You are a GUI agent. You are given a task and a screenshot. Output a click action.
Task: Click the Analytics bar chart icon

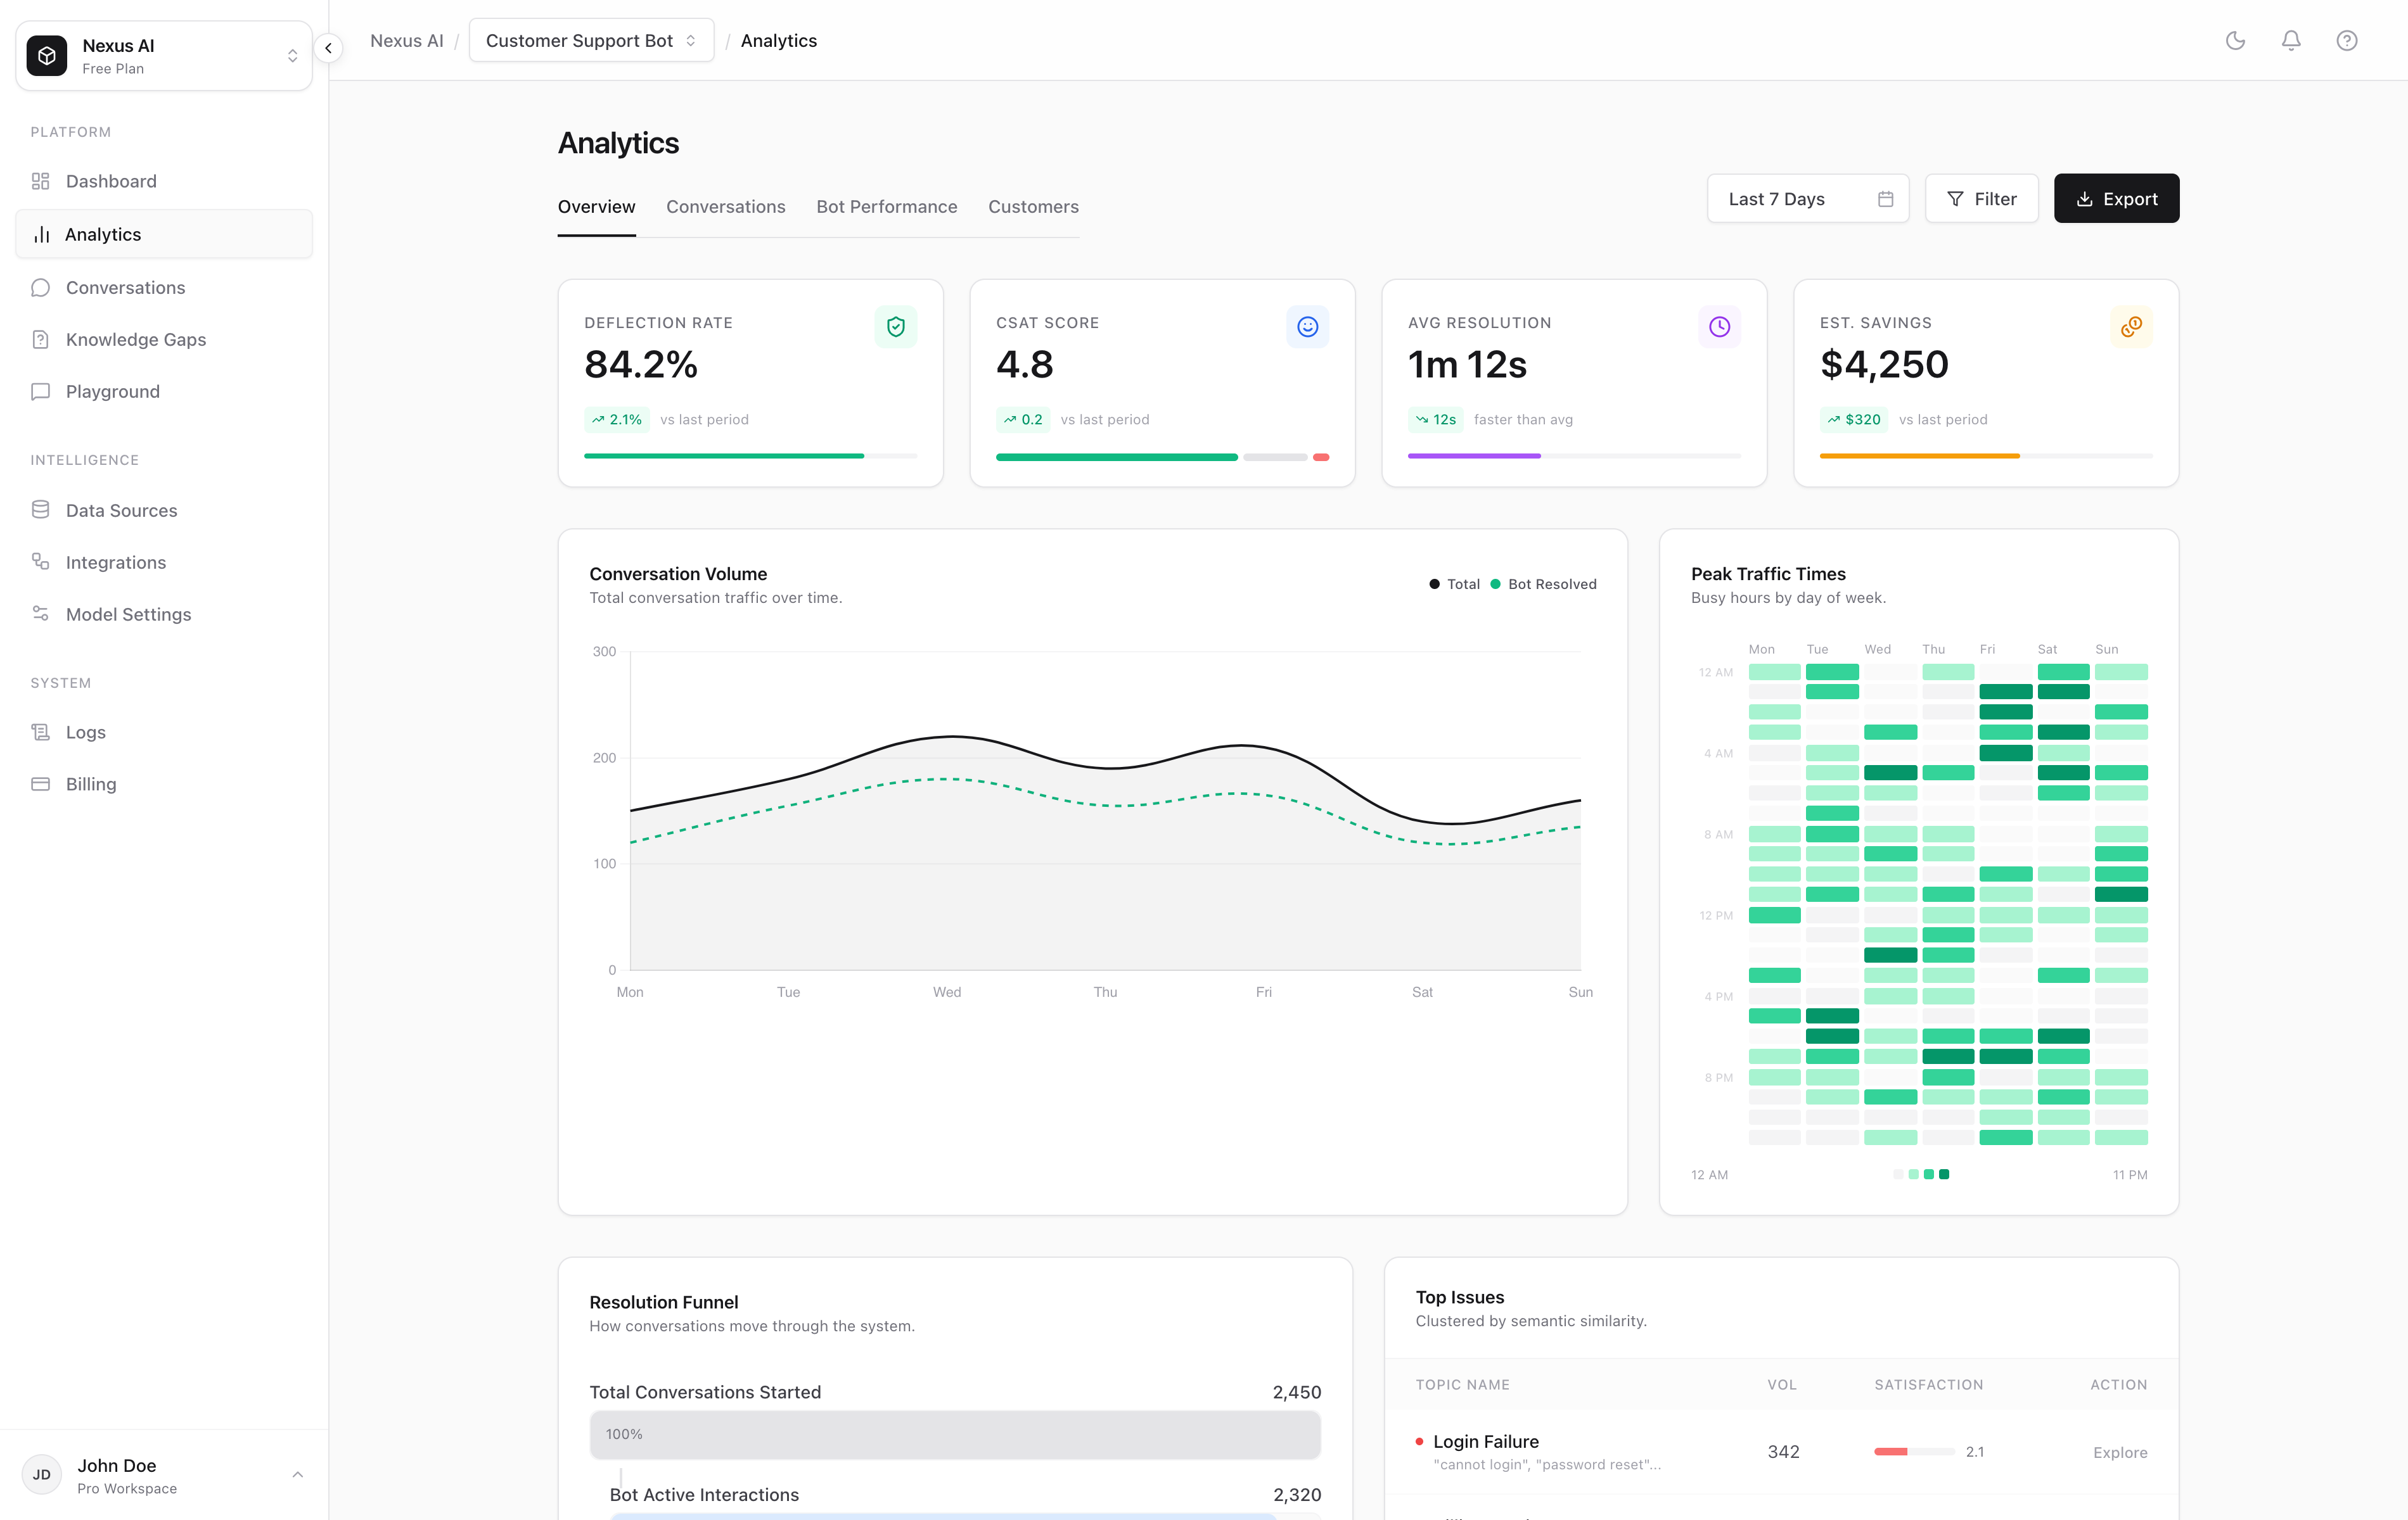[41, 235]
